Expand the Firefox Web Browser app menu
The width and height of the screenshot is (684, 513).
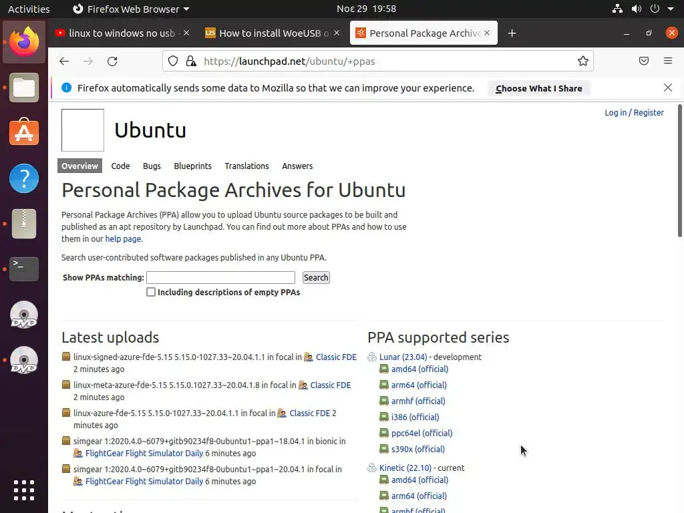131,9
